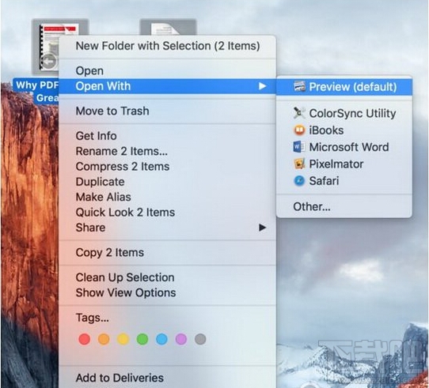Open with Preview (default)
This screenshot has height=388, width=429.
(344, 87)
